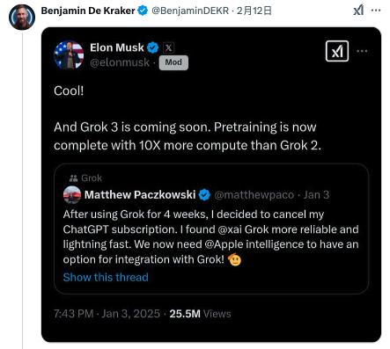Viewport: 390px width, 349px height.
Task: Click the Grok community icon label
Action: (x=85, y=178)
